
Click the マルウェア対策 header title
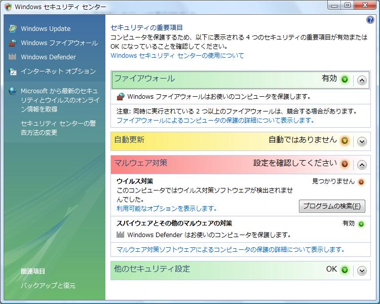[140, 163]
